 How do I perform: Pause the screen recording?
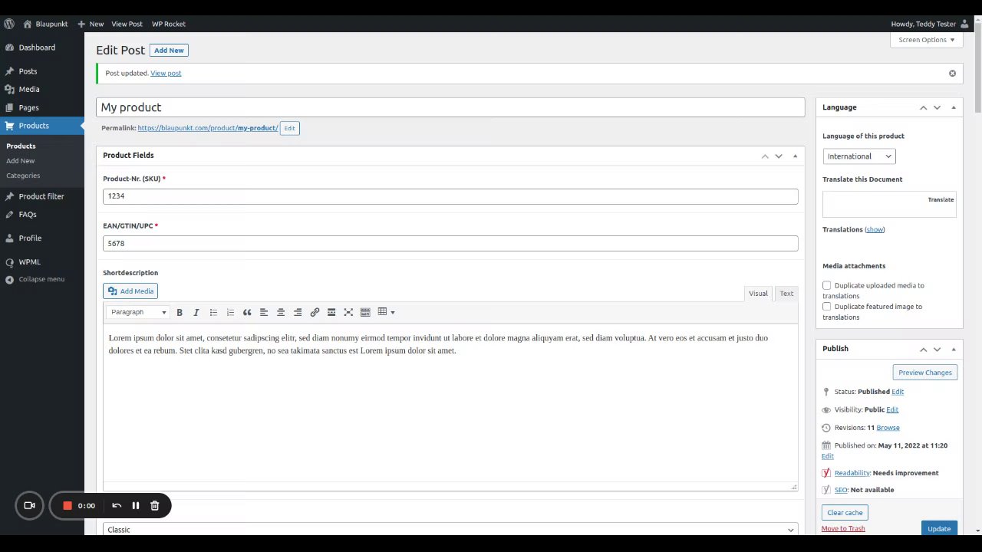point(136,505)
